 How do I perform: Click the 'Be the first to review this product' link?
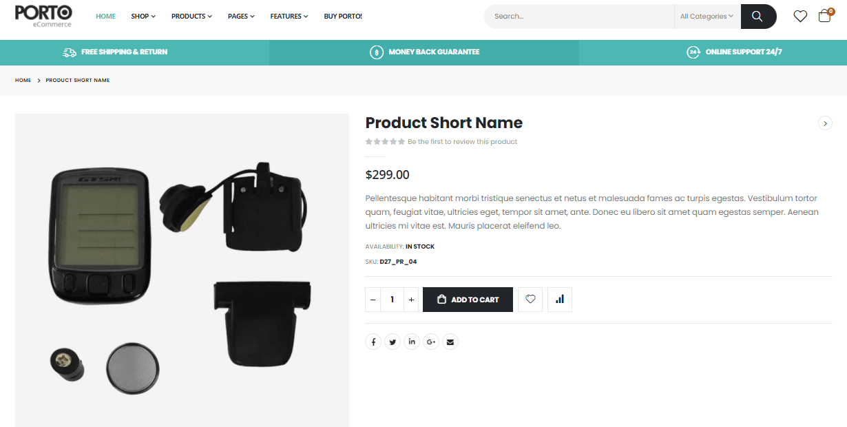(462, 140)
